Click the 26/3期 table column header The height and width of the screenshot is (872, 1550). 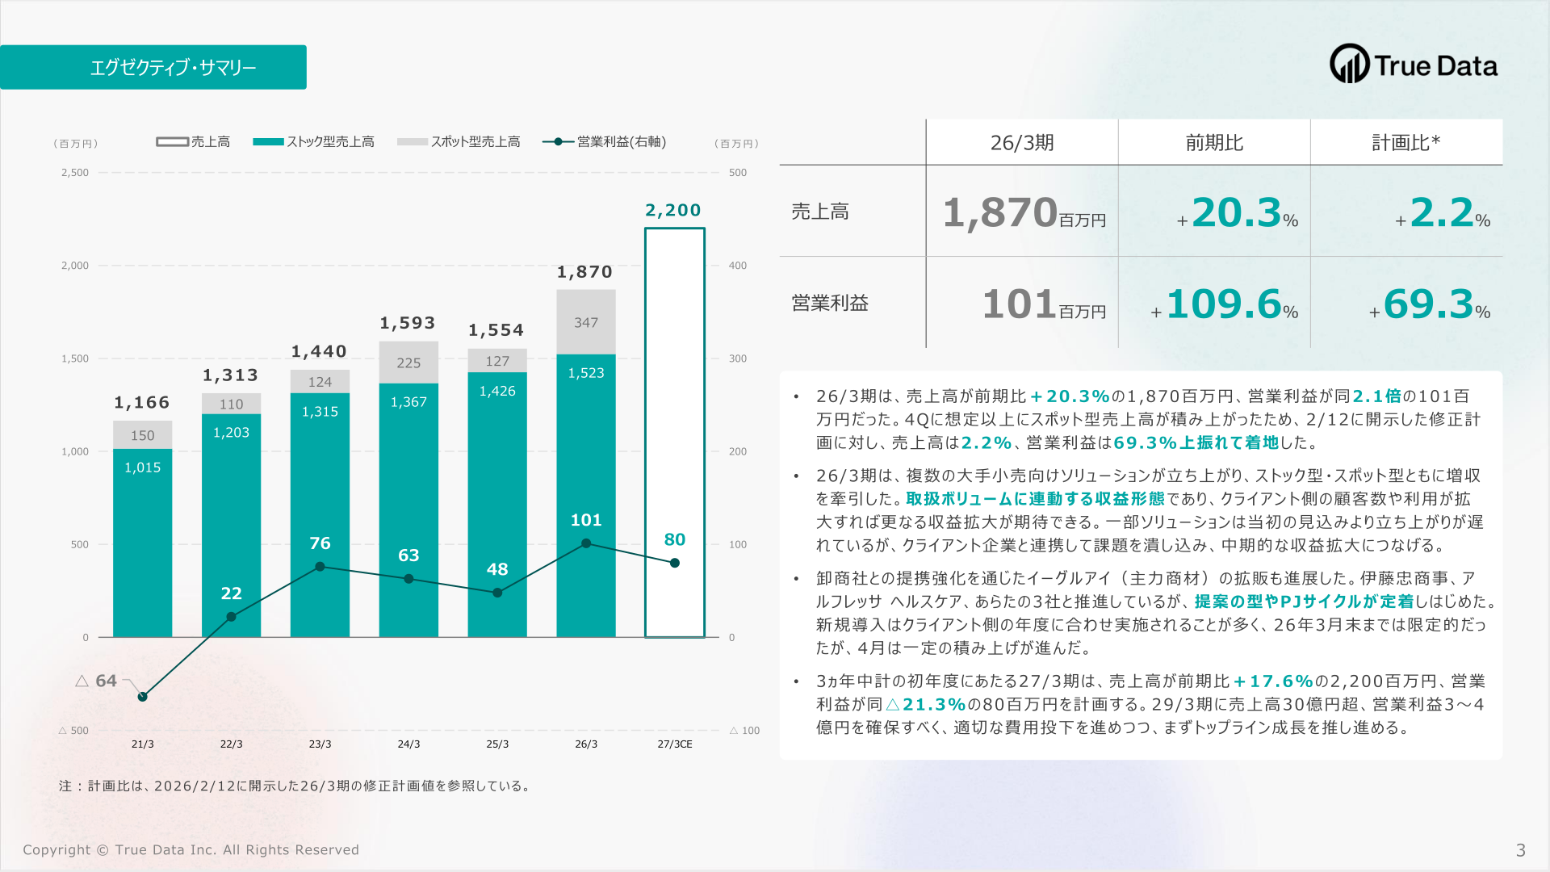[1022, 143]
